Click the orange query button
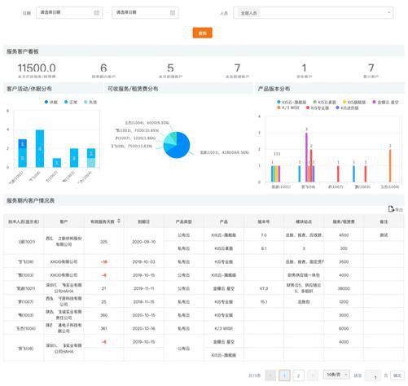Viewport: 408px width, 386px height. [203, 33]
